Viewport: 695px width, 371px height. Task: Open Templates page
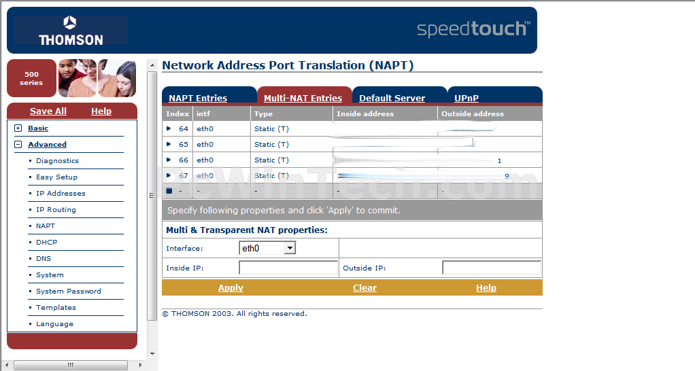pos(56,308)
